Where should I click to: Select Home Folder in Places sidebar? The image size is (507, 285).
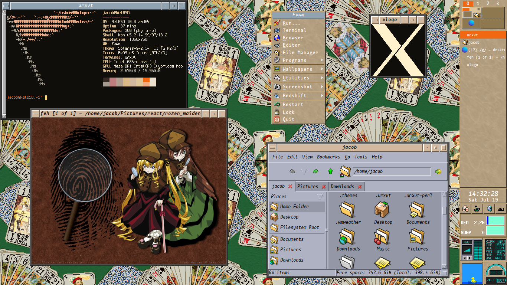coord(297,207)
